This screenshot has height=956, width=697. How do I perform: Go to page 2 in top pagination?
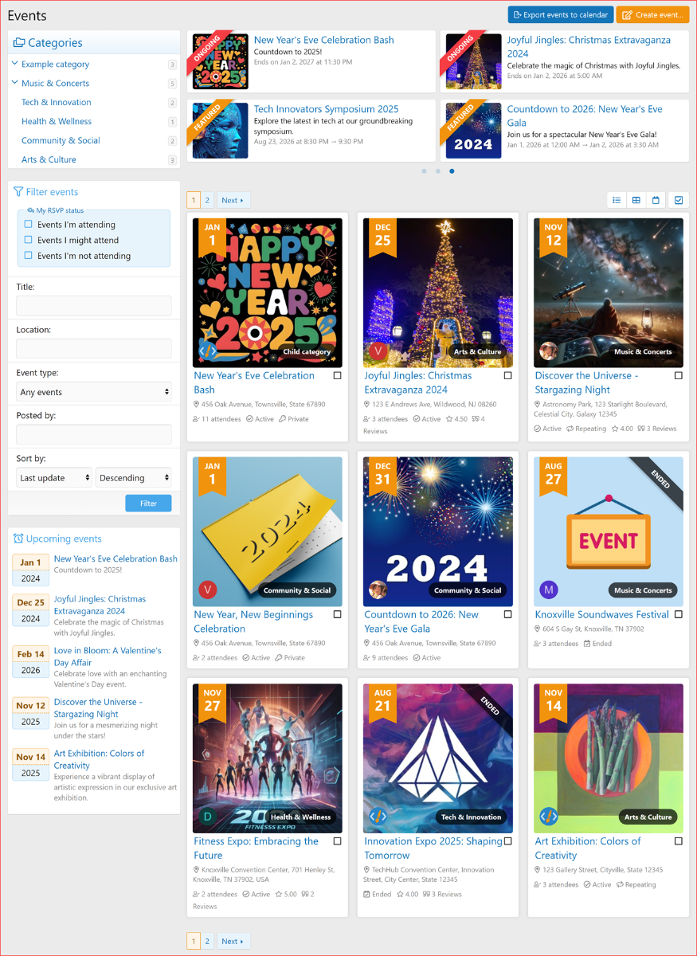pos(207,200)
